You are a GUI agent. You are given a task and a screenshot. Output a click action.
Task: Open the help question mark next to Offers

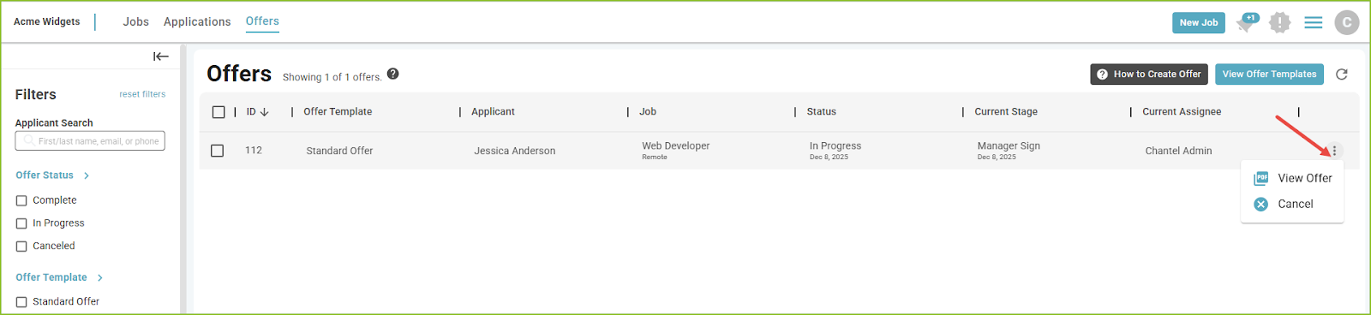tap(392, 74)
